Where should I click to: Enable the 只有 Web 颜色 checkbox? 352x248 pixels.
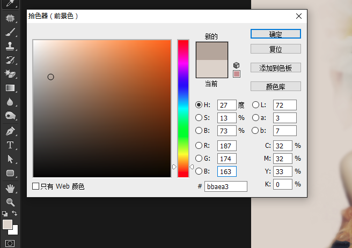coord(36,186)
